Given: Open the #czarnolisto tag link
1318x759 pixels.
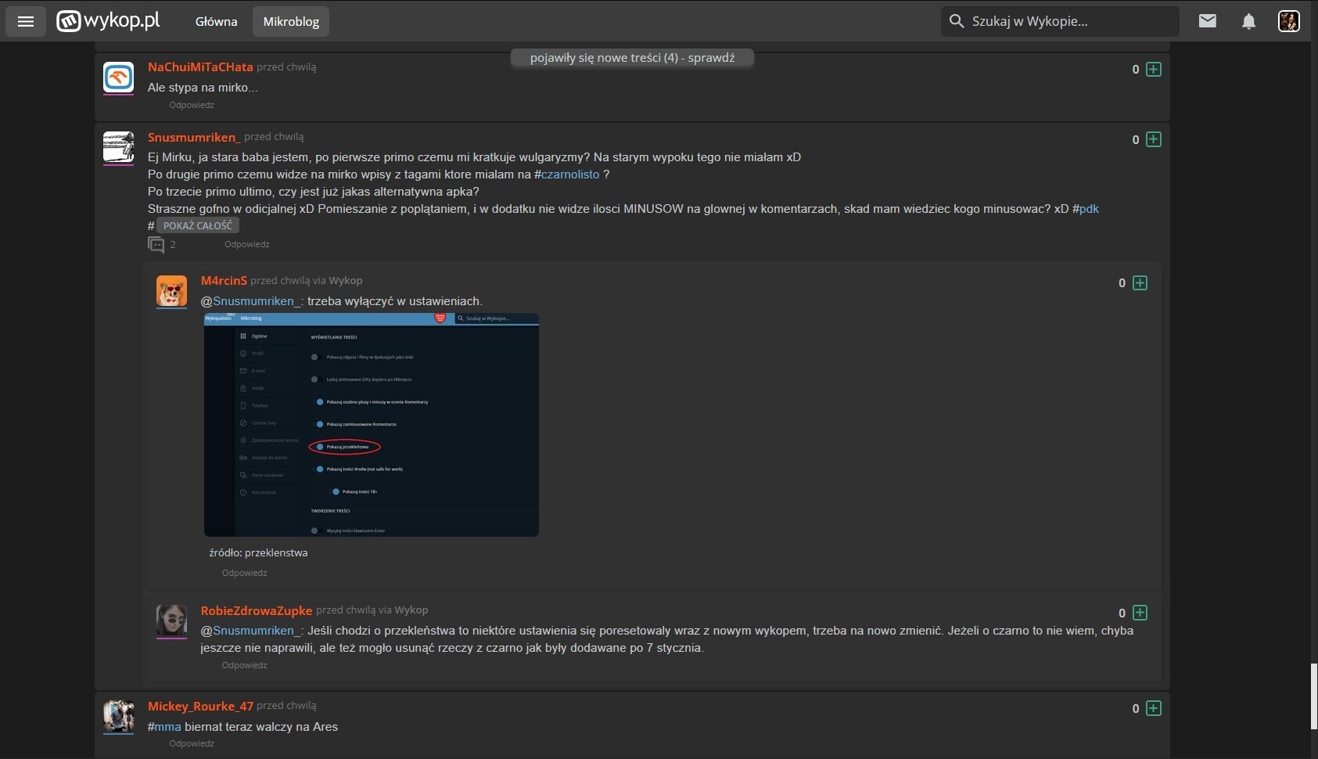Looking at the screenshot, I should [569, 174].
